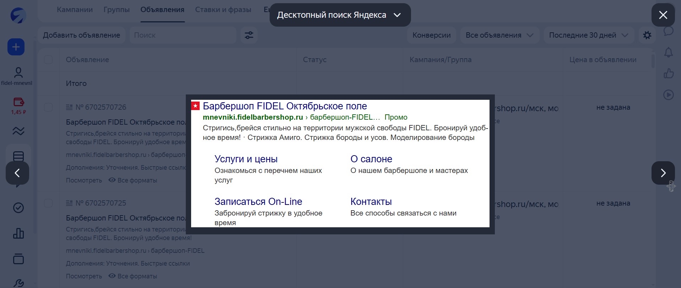
Task: Open Барбершоп FIDEL Октябрьское поле preview title
Action: [x=285, y=106]
